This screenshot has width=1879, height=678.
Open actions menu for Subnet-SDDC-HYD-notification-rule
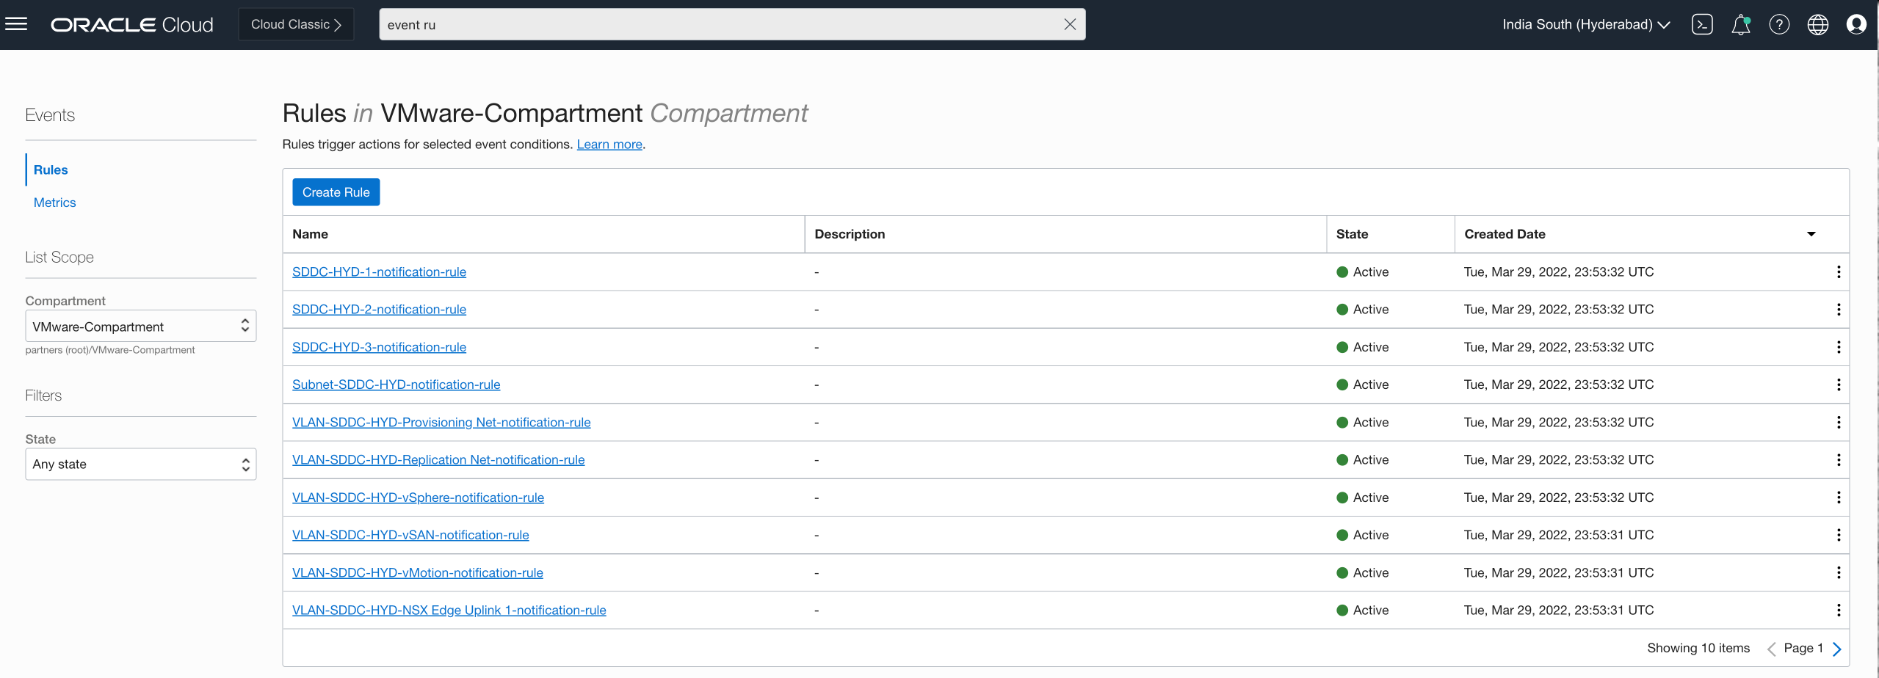[1839, 384]
